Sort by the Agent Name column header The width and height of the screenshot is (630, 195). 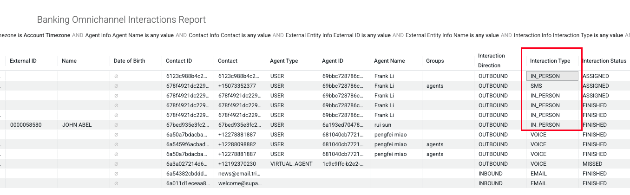click(389, 61)
